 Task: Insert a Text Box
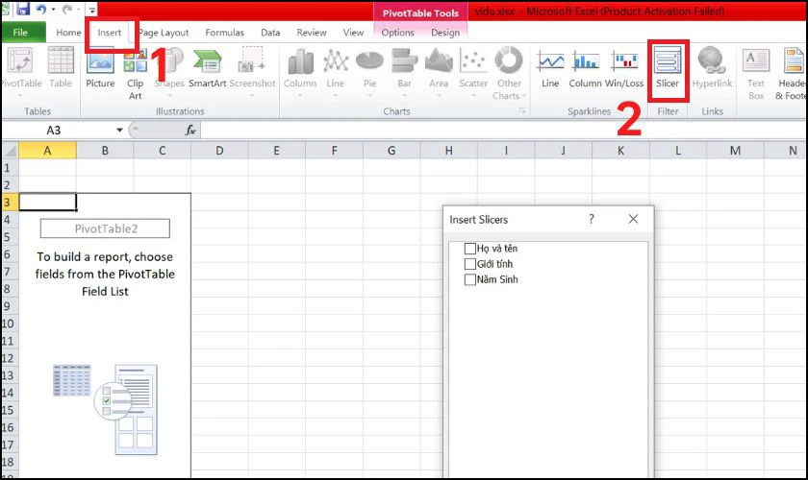(756, 74)
